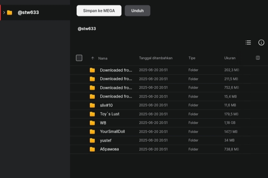Tick the select-all checkbox in the header
This screenshot has width=268, height=178.
(79, 58)
